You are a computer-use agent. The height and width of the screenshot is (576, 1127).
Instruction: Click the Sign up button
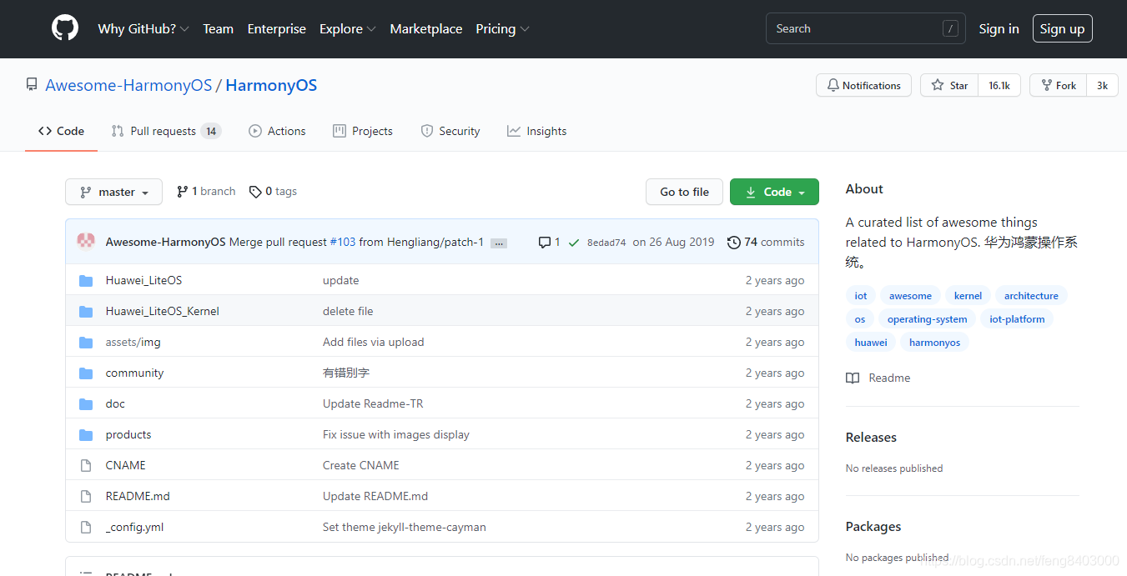[x=1062, y=28]
